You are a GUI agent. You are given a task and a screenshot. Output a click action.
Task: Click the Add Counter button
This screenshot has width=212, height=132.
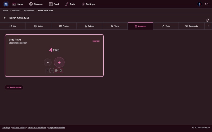[x=14, y=87]
